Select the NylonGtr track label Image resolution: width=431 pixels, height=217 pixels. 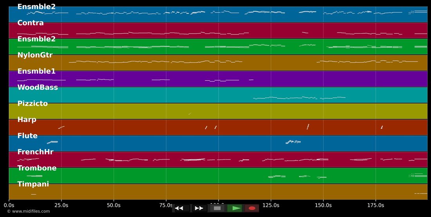click(x=35, y=55)
